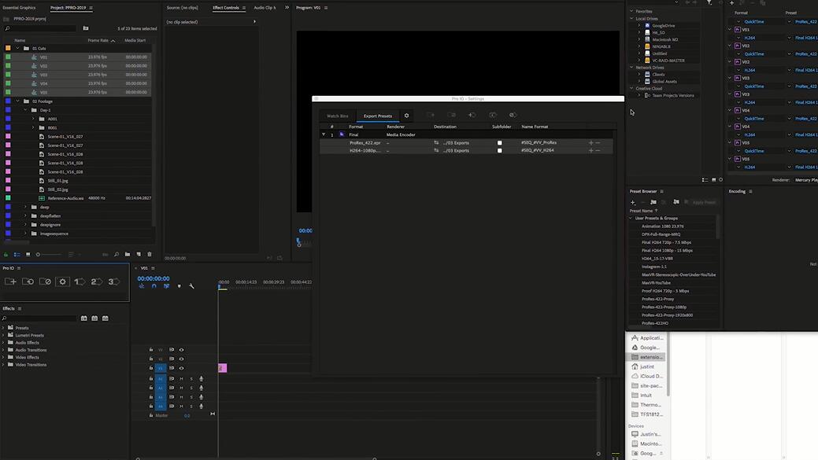The width and height of the screenshot is (818, 460).
Task: Expand the deepflatten bin
Action: click(x=25, y=215)
